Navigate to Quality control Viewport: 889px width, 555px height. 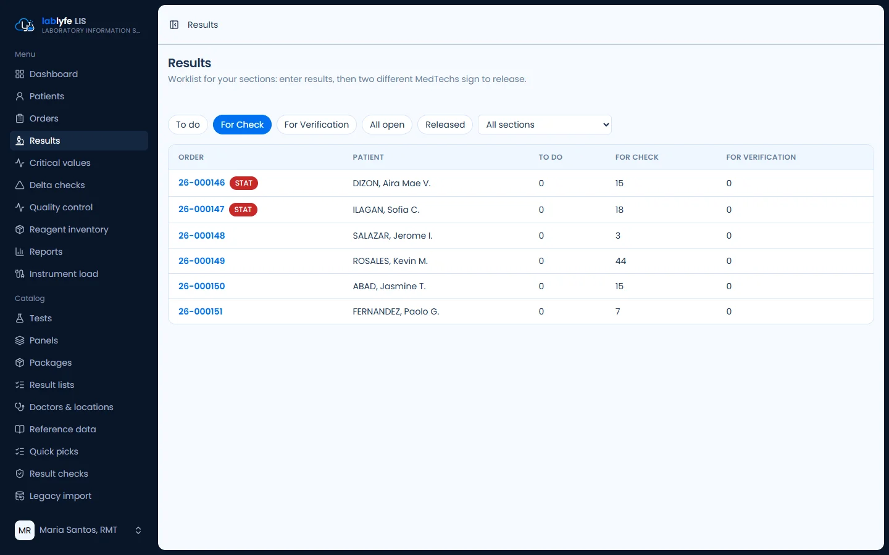point(79,207)
